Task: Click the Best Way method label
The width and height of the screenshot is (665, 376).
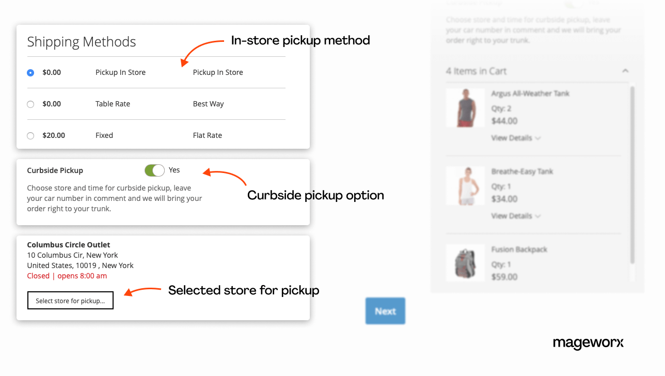Action: [208, 104]
